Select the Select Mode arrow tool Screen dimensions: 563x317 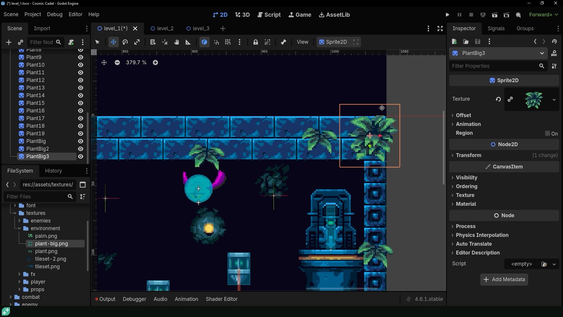tap(97, 42)
